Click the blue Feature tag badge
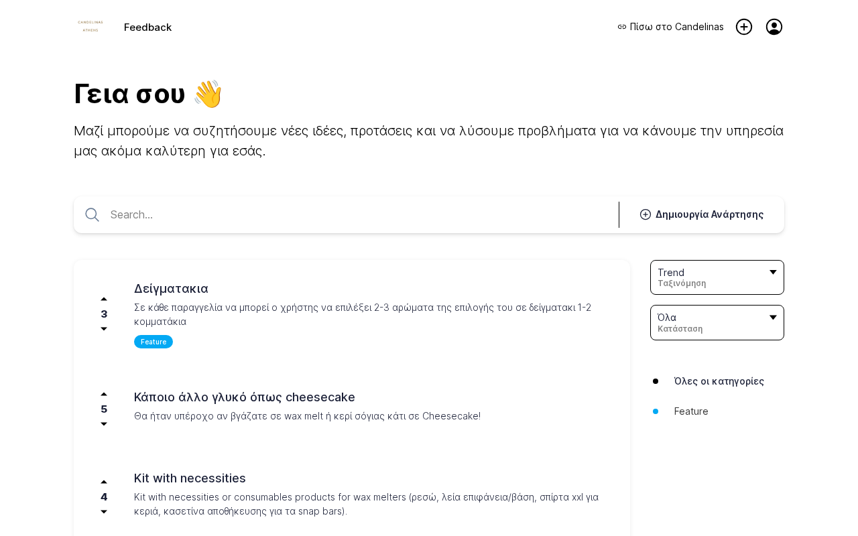The image size is (858, 536). pos(154,342)
